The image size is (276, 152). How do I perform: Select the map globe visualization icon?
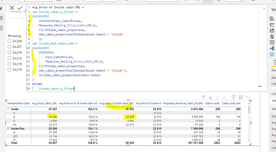click(272, 37)
